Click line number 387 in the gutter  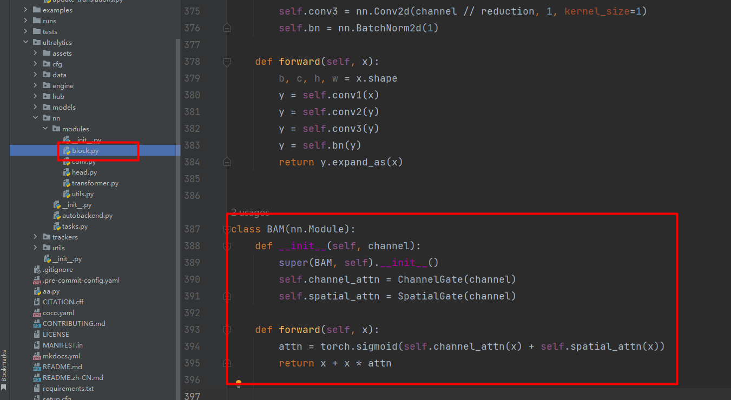(192, 229)
